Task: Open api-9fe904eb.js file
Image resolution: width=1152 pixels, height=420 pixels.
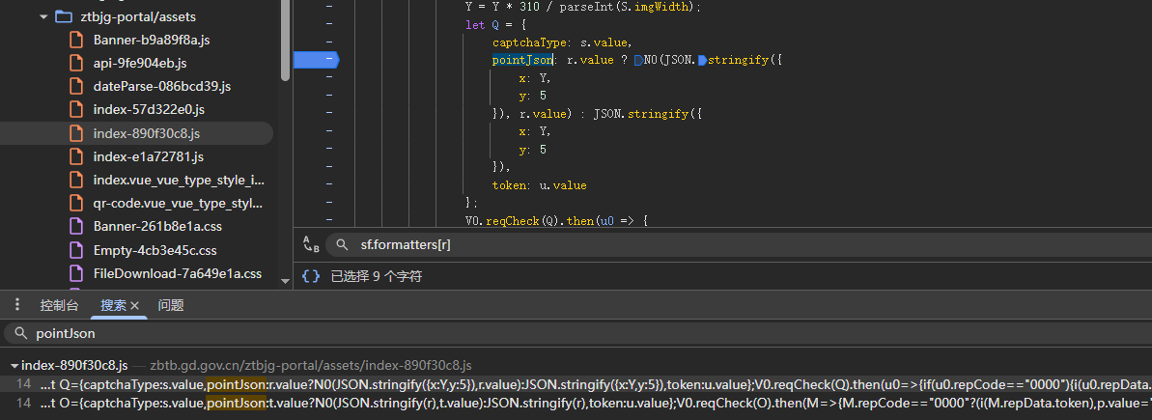Action: [140, 63]
